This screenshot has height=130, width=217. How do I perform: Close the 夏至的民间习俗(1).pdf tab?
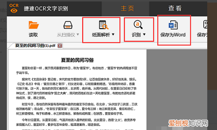coord(60,46)
